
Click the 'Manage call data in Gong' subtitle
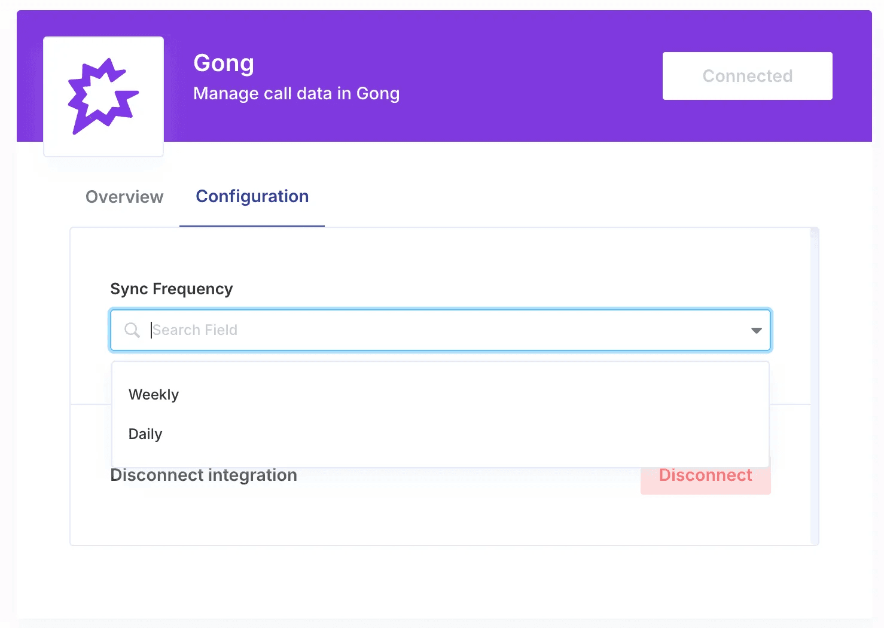(296, 94)
